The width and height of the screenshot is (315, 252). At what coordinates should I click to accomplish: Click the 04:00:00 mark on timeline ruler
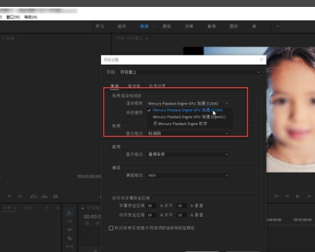tap(274, 220)
